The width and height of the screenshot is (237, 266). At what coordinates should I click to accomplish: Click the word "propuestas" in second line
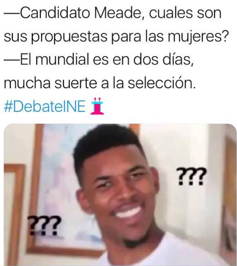[x=69, y=37]
